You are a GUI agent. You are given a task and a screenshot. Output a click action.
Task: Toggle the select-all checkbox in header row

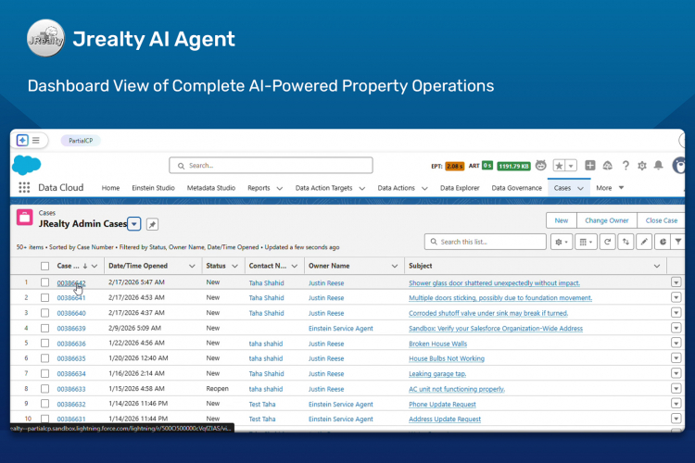(44, 266)
